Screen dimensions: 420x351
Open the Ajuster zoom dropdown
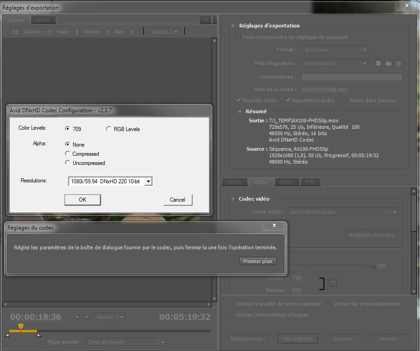[x=109, y=317]
